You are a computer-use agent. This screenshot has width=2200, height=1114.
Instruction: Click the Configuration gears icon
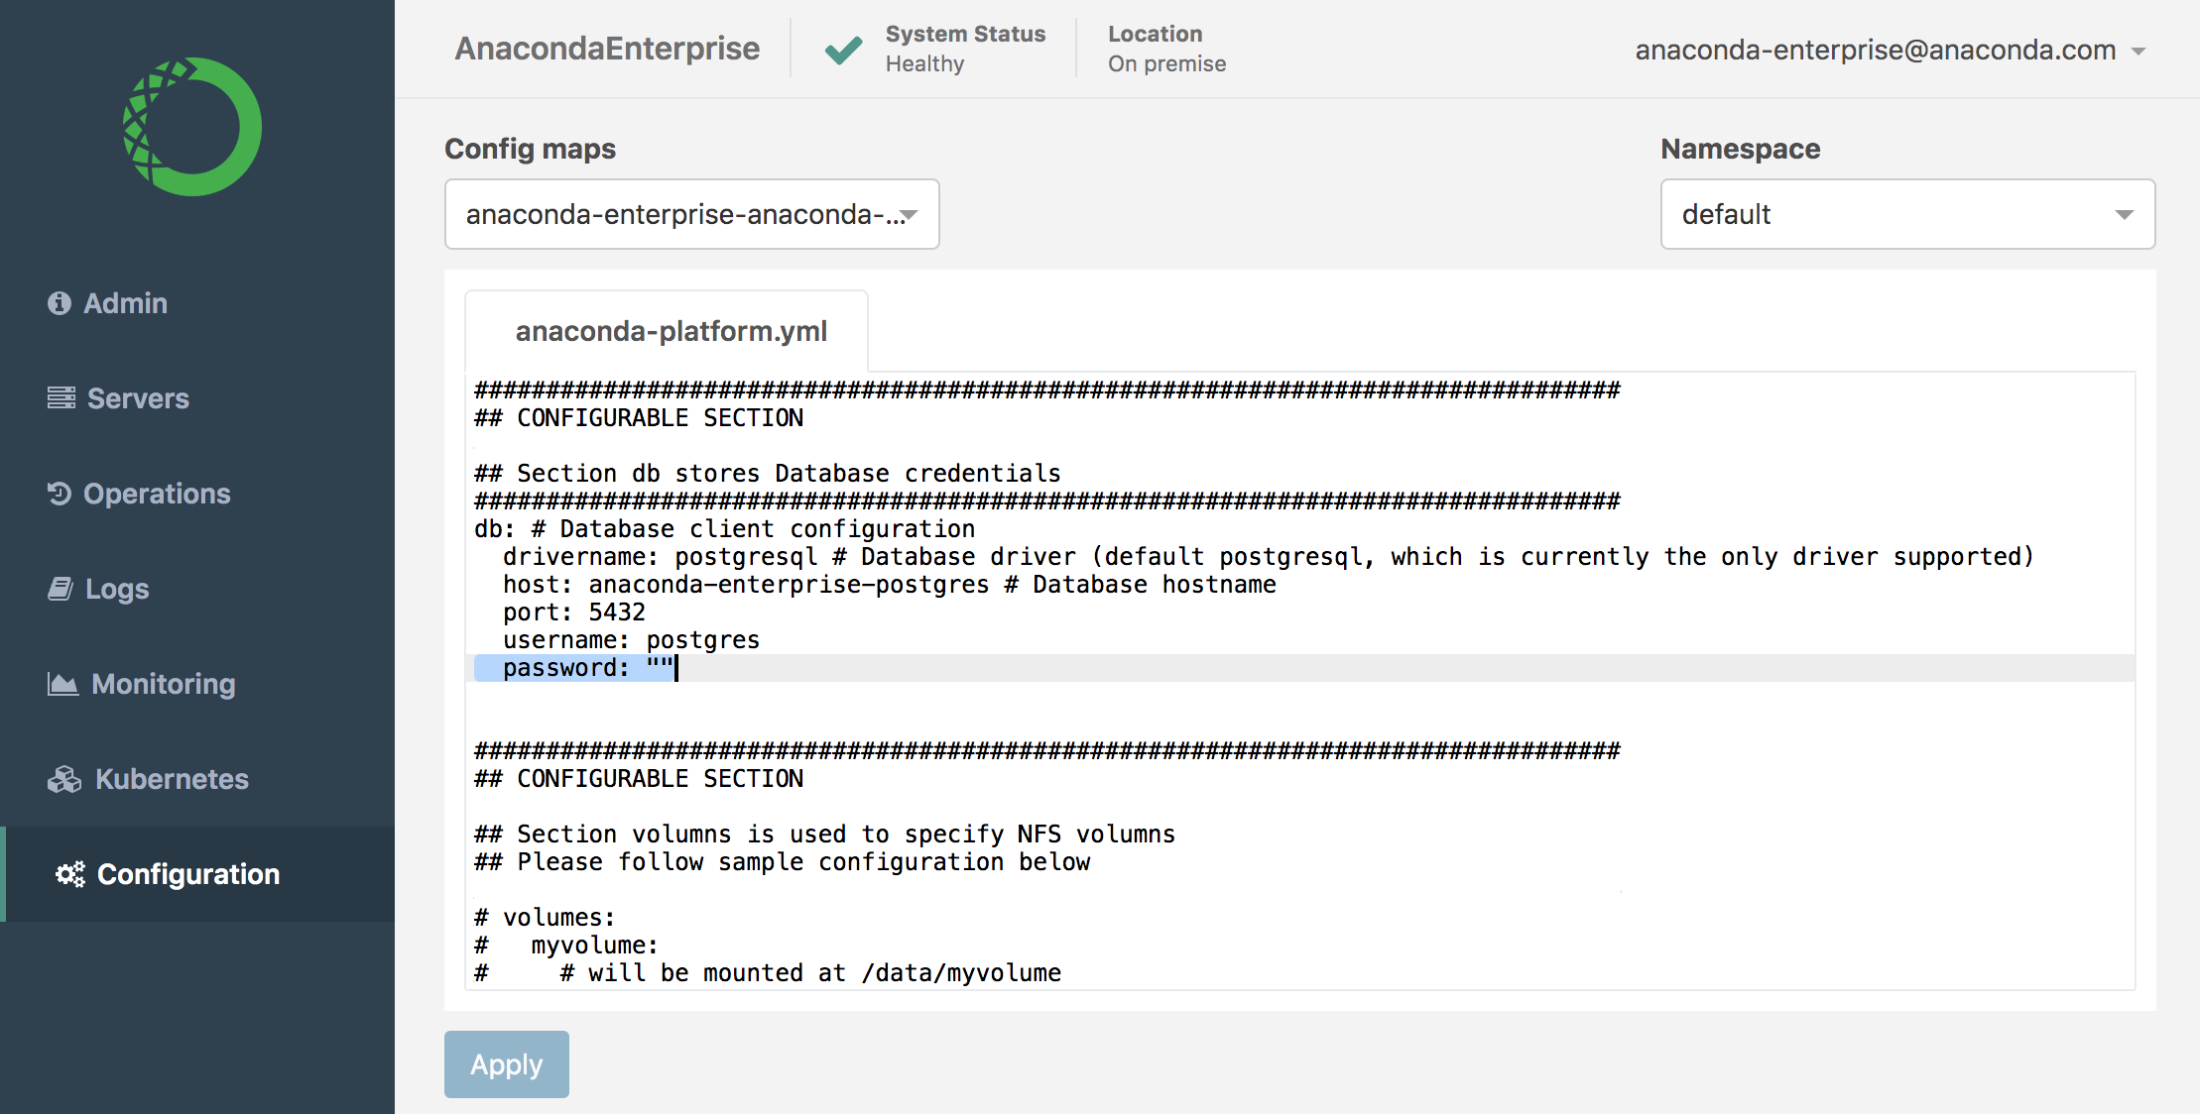pyautogui.click(x=70, y=874)
